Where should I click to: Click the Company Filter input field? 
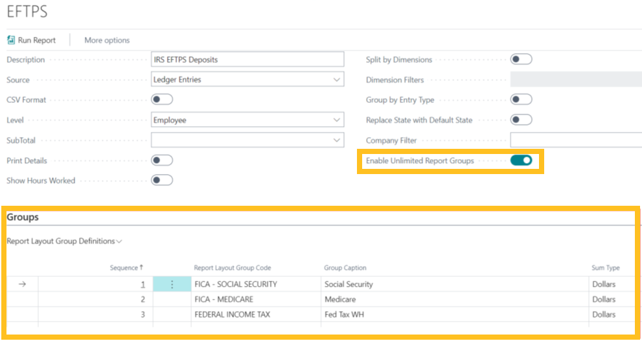coord(575,140)
